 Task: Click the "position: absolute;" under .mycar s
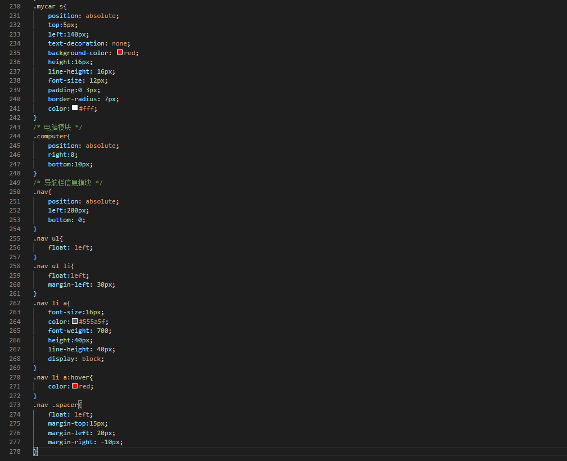coord(83,16)
